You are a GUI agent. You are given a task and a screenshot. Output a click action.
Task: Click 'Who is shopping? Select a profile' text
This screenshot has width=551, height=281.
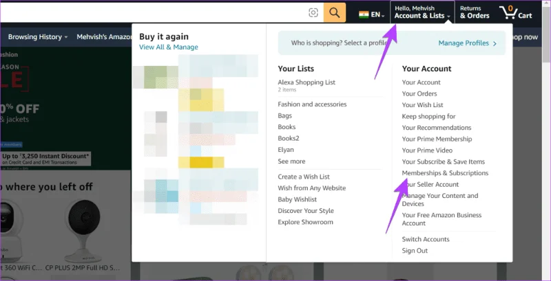(339, 43)
